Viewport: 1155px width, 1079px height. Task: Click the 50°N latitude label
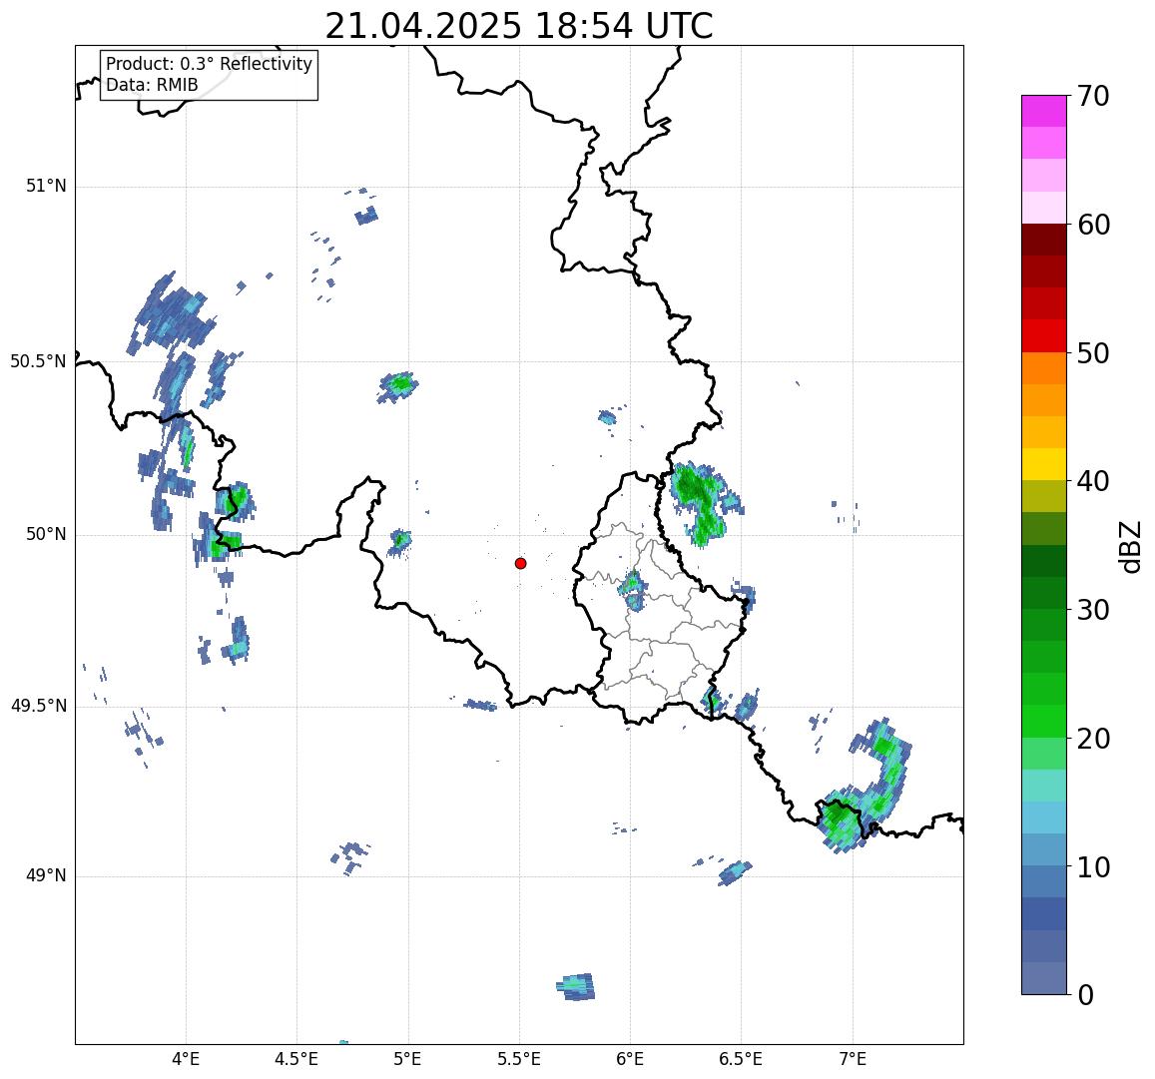pyautogui.click(x=46, y=535)
